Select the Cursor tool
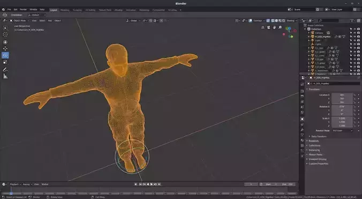Screen dimensions: 362x199 tap(5, 34)
